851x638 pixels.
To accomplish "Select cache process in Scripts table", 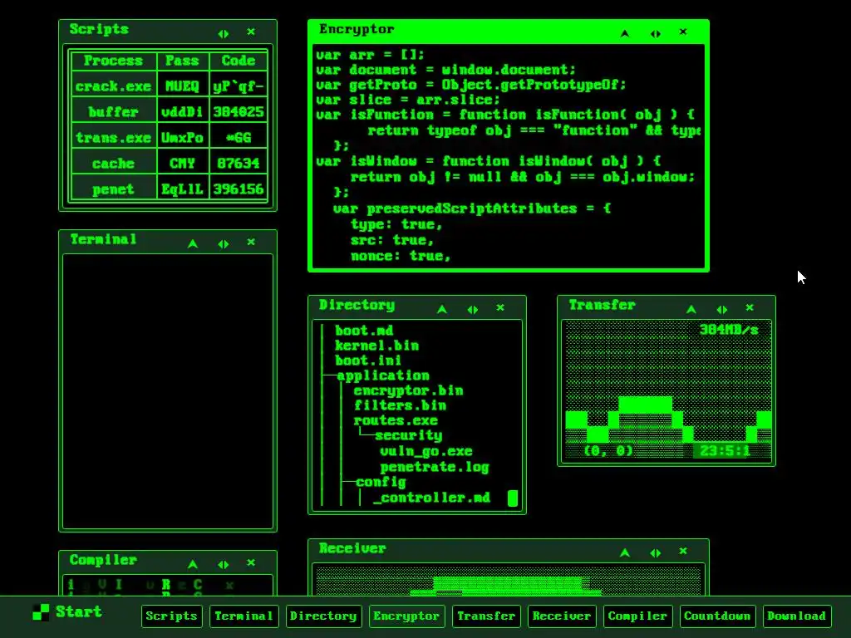I will coord(113,164).
